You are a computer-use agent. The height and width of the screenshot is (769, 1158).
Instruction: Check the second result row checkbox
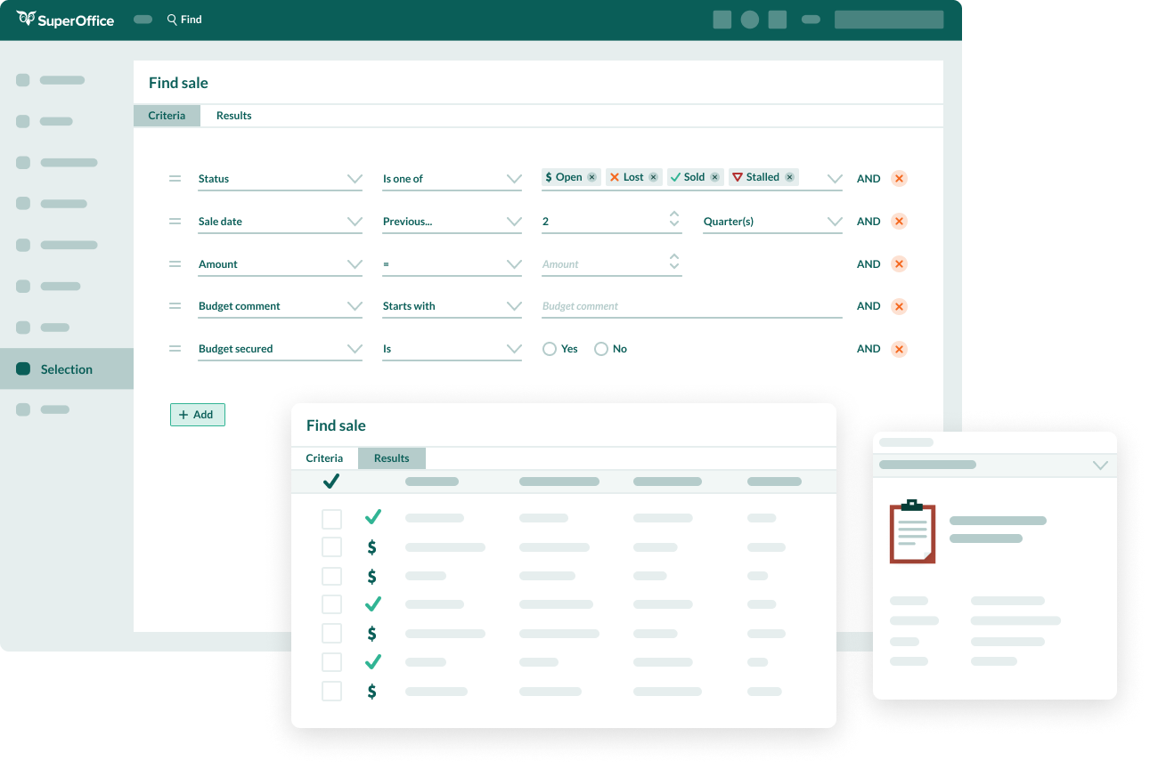coord(331,546)
